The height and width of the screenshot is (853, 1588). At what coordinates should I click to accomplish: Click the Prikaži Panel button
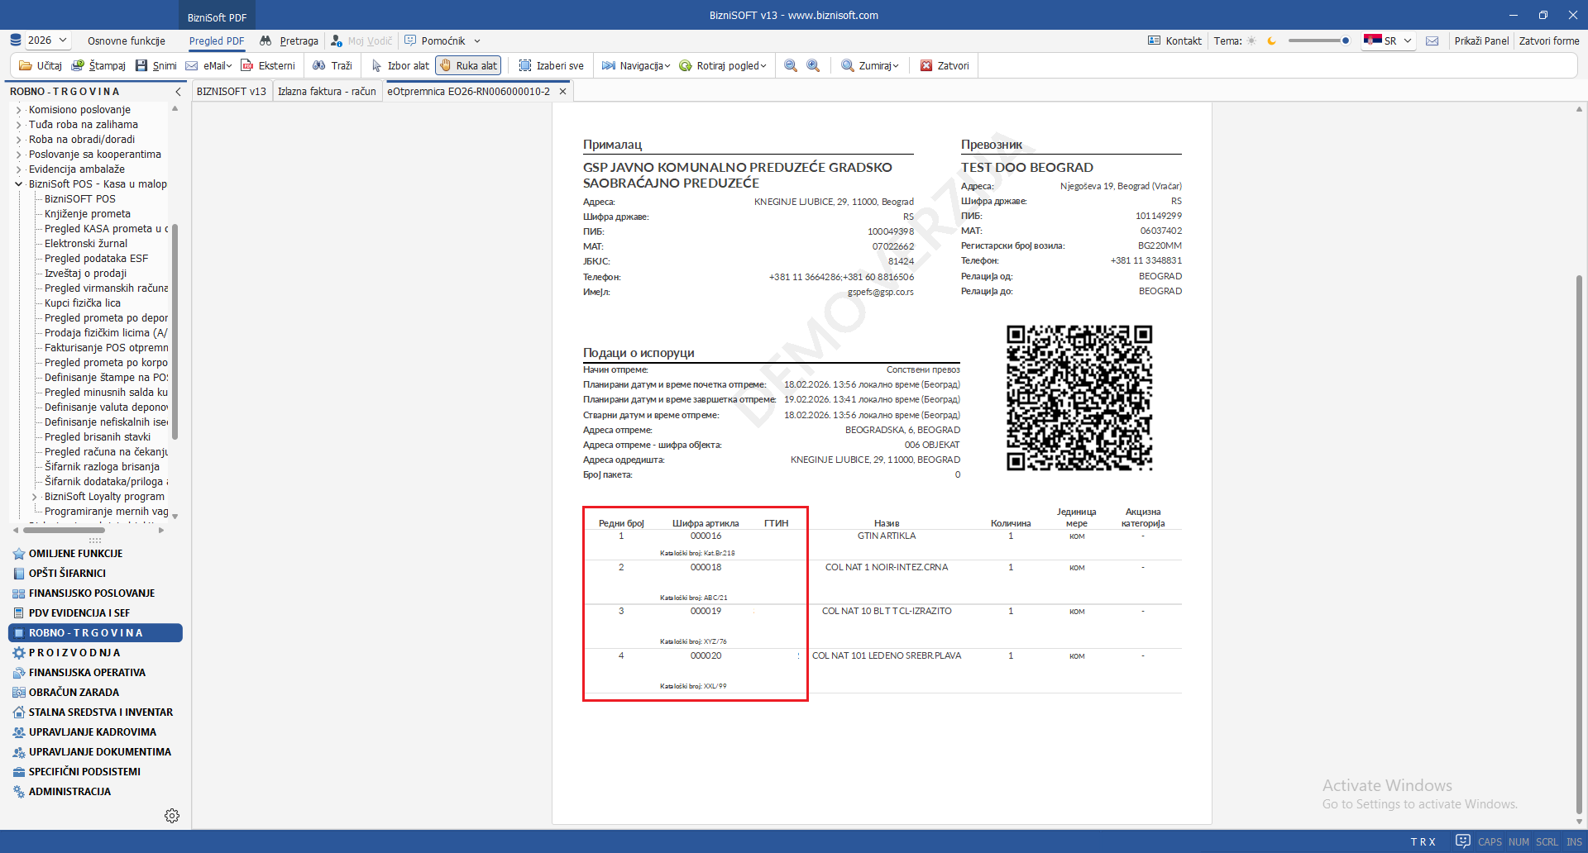1481,41
